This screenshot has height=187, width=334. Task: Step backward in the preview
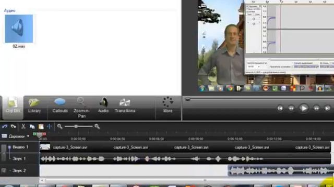coord(291,109)
